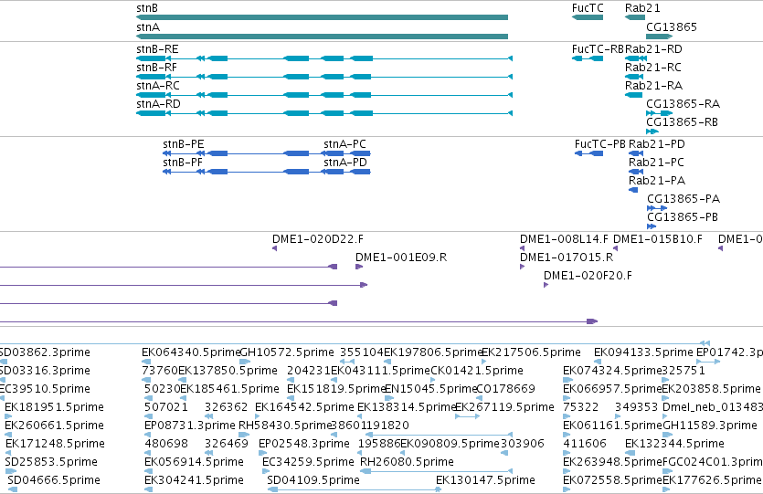Click the stnA gene label
The image size is (763, 494).
[148, 27]
